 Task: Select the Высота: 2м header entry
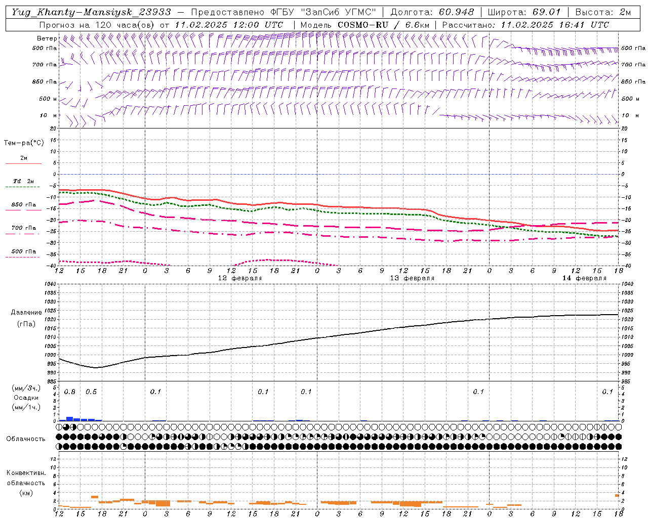click(x=602, y=12)
